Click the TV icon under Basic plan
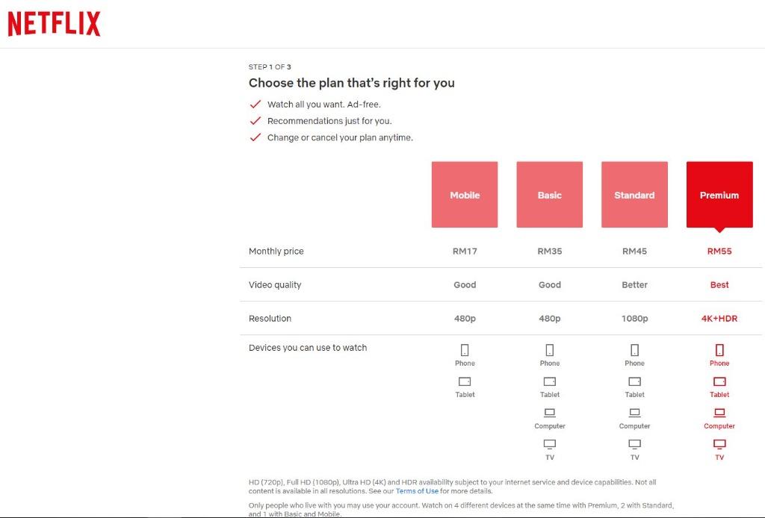 [x=549, y=444]
